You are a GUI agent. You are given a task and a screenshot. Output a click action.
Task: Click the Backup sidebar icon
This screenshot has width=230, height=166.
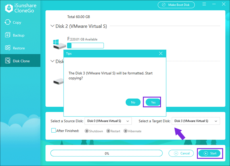point(8,35)
